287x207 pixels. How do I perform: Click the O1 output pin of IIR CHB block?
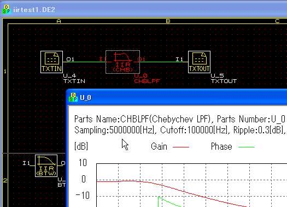142,59
